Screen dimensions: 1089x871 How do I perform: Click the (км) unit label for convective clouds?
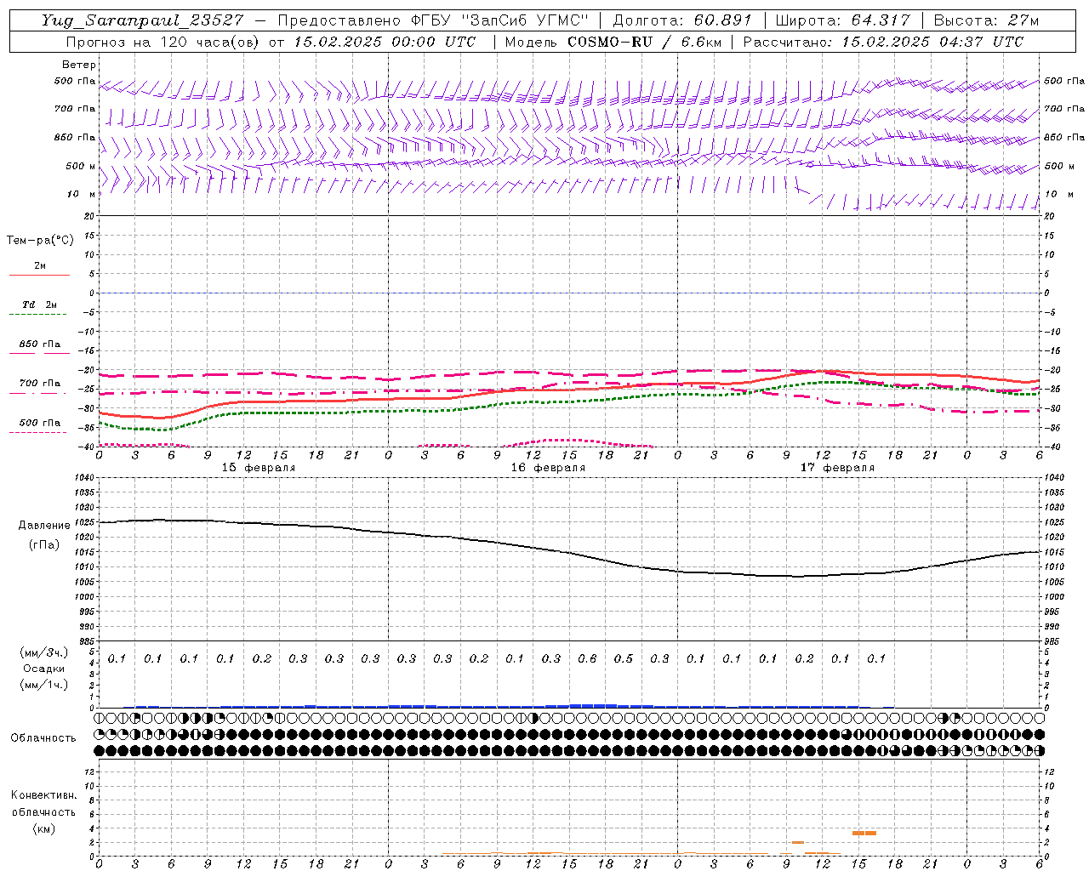point(43,828)
